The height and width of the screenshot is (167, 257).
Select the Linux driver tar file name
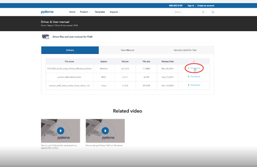click(x=69, y=86)
